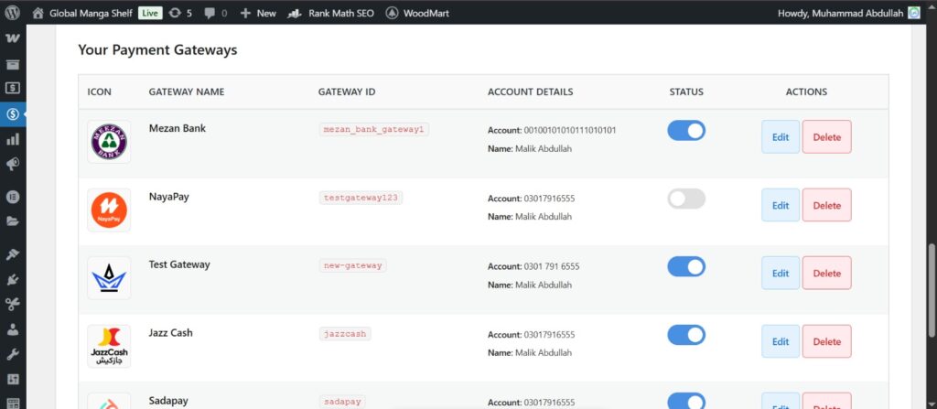The image size is (937, 409).
Task: Click the mezan_bank_gateway1 ID code
Action: point(373,129)
